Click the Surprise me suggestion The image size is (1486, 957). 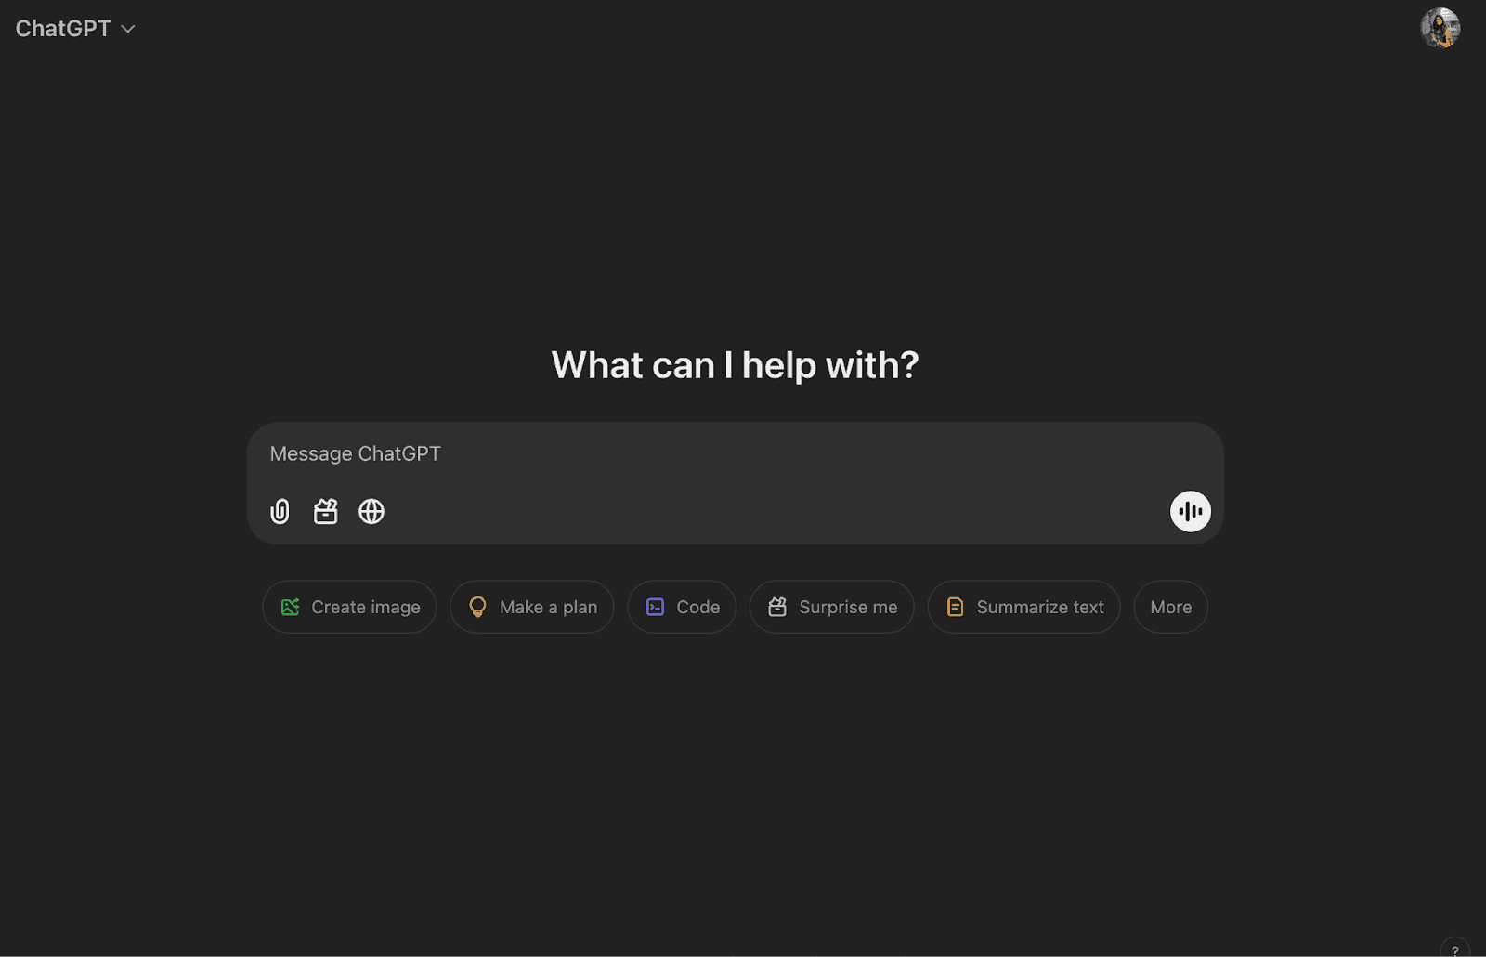(x=832, y=607)
